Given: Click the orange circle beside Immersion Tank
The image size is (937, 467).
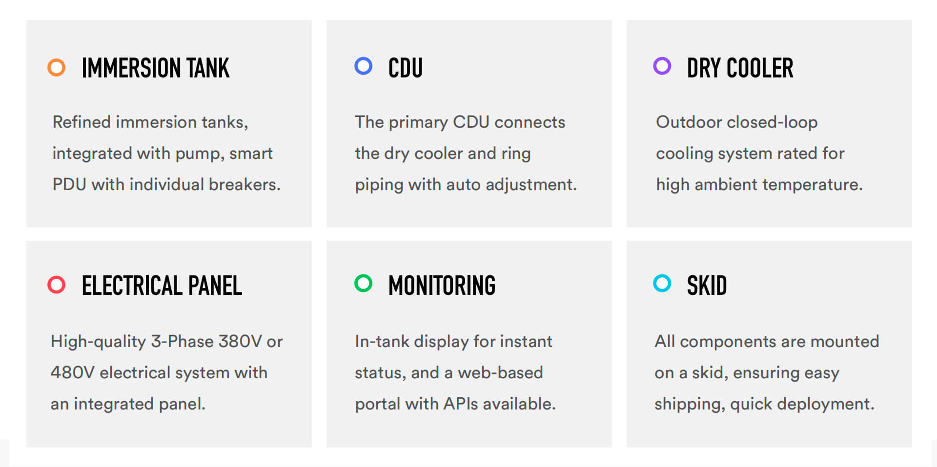Looking at the screenshot, I should click(x=57, y=67).
